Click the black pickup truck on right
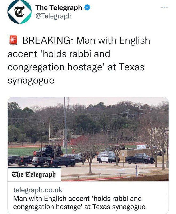Viewport: 176px width, 214px height. (x=140, y=158)
